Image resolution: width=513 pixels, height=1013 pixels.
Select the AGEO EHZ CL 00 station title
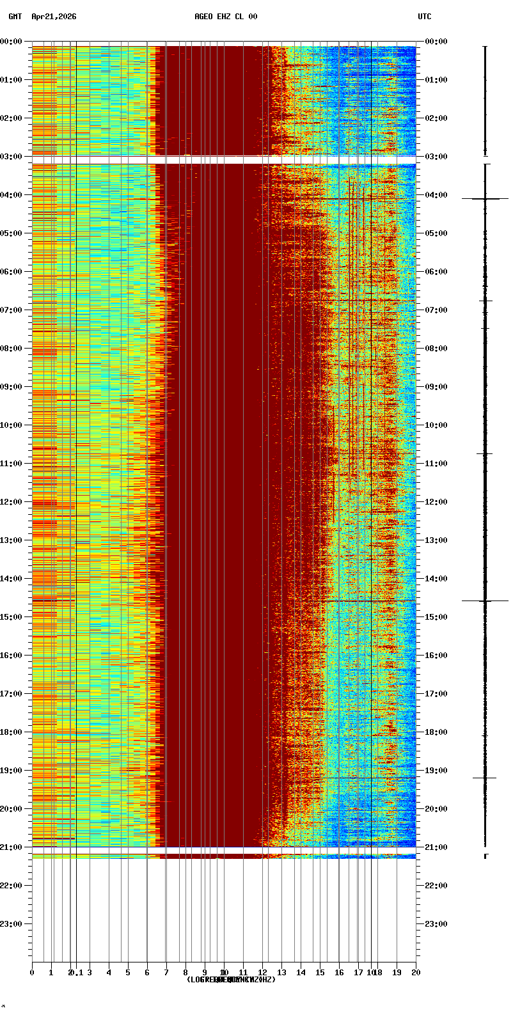pos(226,17)
